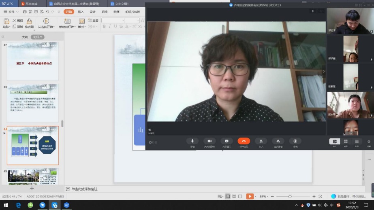Mute the microphone in the meeting toolbar
The width and height of the screenshot is (374, 210).
[192, 142]
